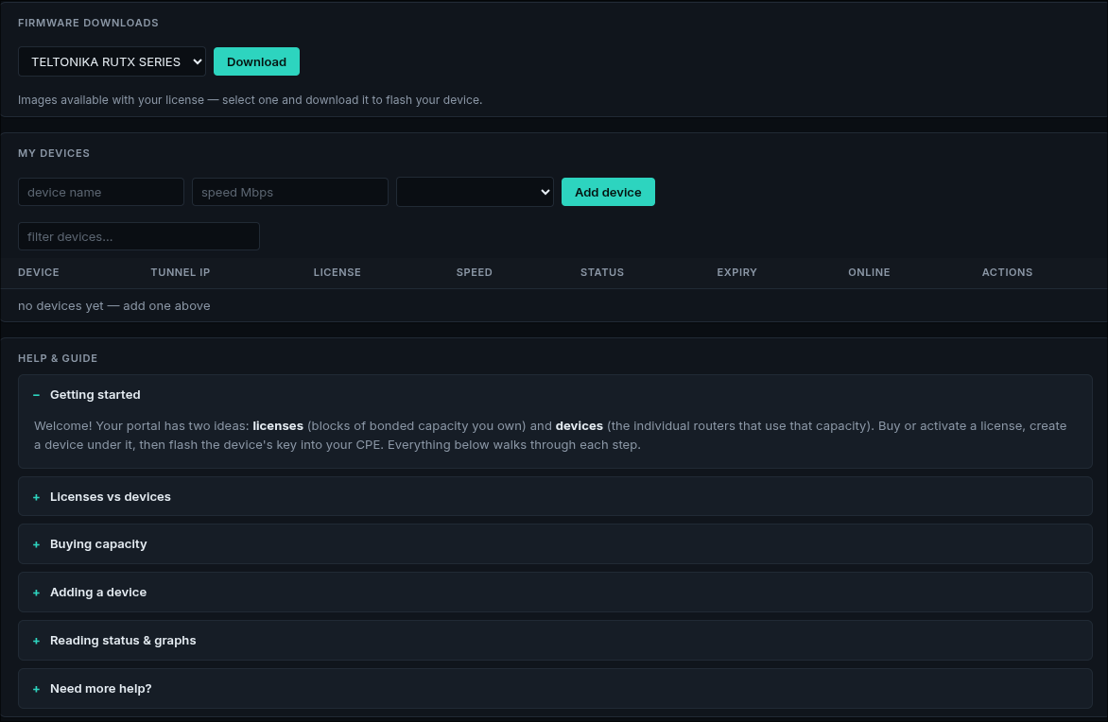Expand the Licenses vs devices section
This screenshot has height=722, width=1108.
[555, 497]
